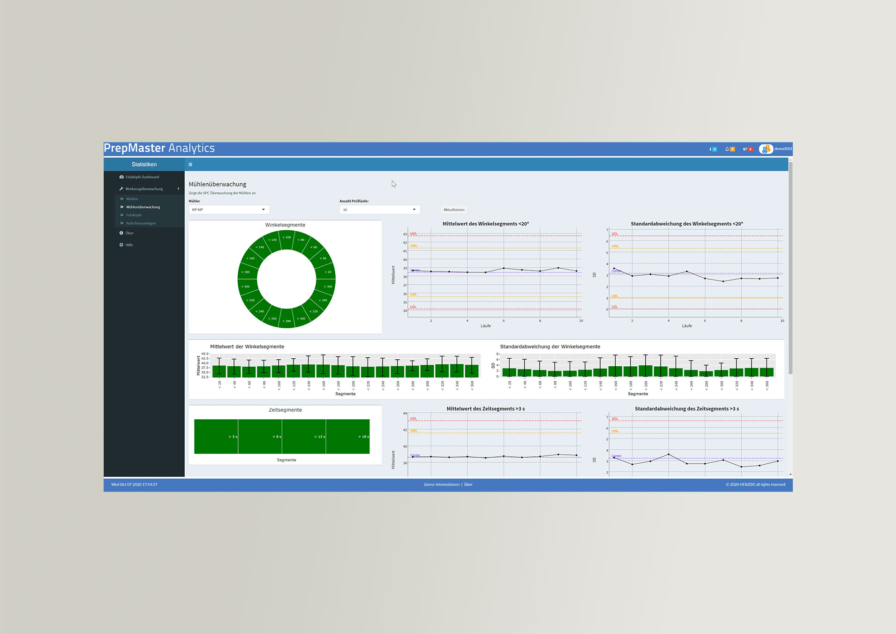Click the page vertical scrollbar thumb
Screen dimensions: 896x634
791,267
